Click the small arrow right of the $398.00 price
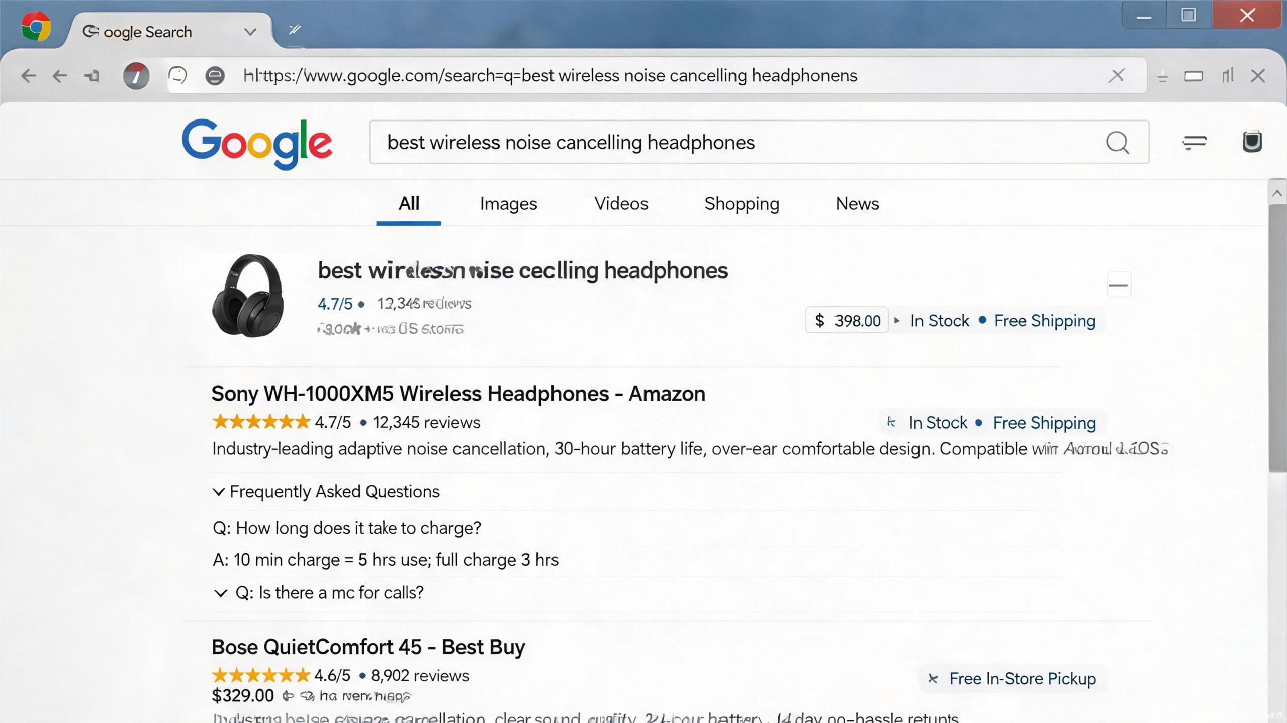1287x723 pixels. [897, 320]
